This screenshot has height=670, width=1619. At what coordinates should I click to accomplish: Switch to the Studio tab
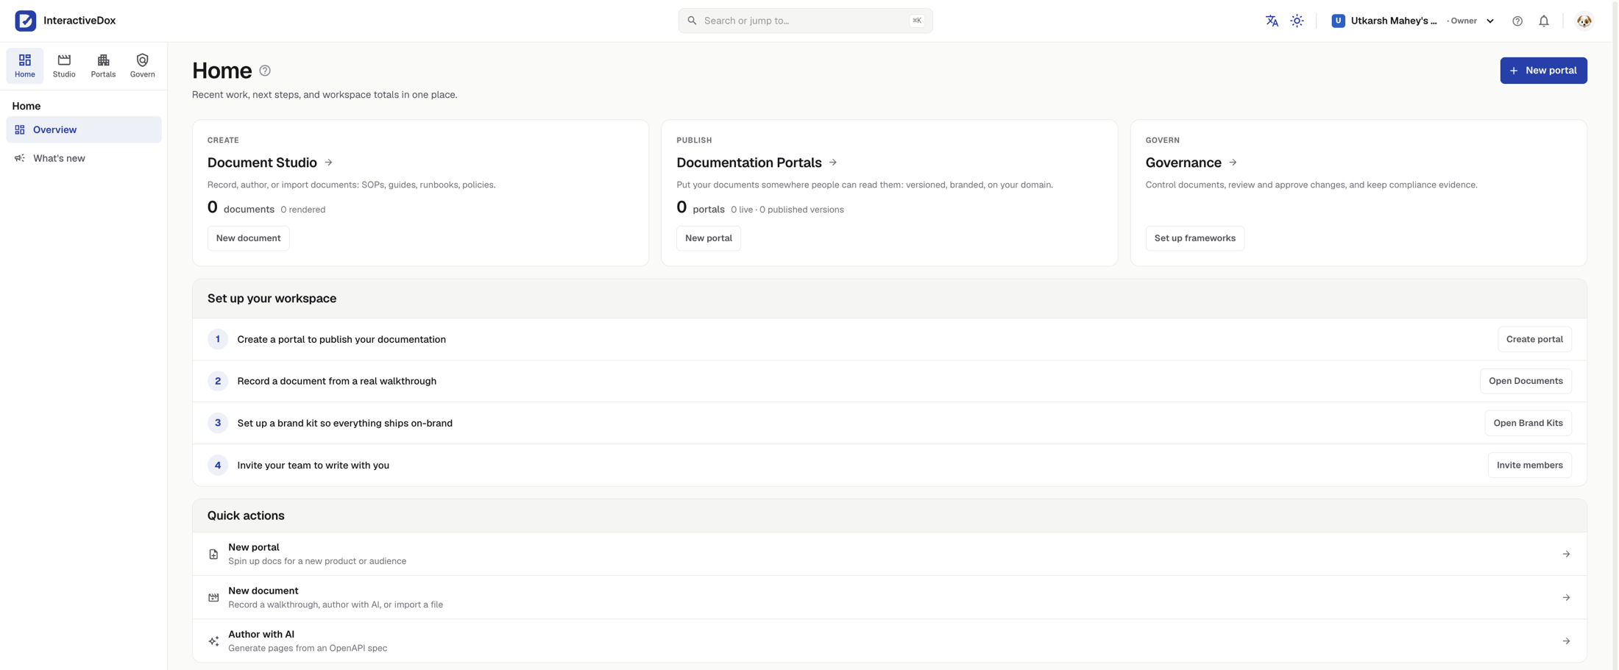point(64,65)
